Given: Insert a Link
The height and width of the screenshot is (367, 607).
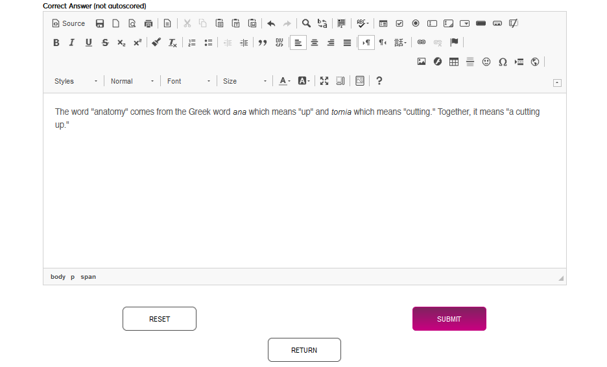Looking at the screenshot, I should point(421,42).
